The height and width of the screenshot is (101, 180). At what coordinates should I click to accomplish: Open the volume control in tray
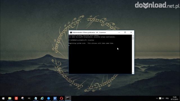coord(163,98)
